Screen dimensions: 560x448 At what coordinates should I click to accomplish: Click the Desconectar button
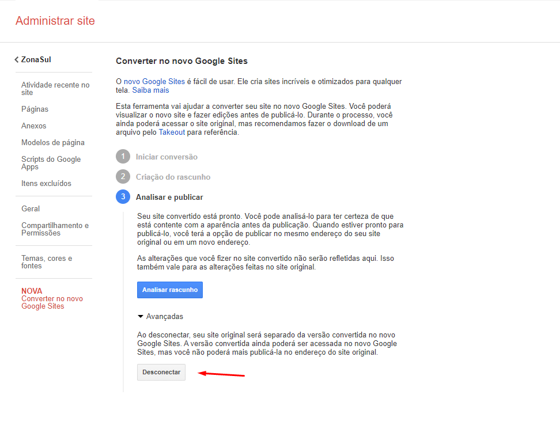coord(161,373)
